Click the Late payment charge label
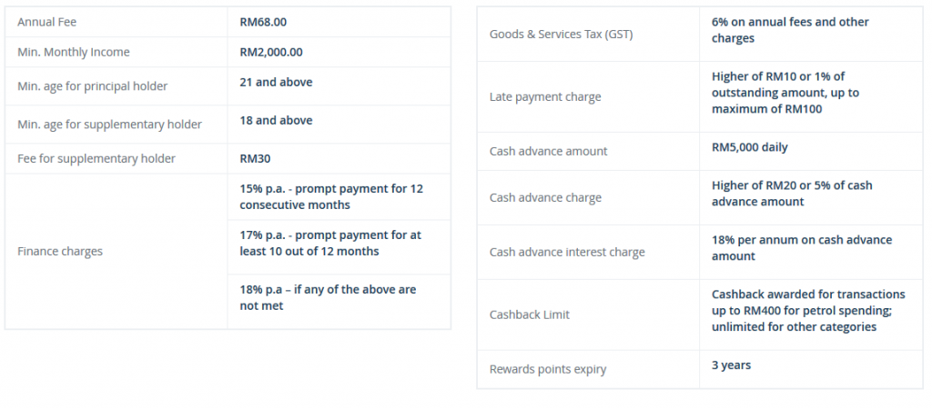The image size is (932, 409). click(545, 96)
